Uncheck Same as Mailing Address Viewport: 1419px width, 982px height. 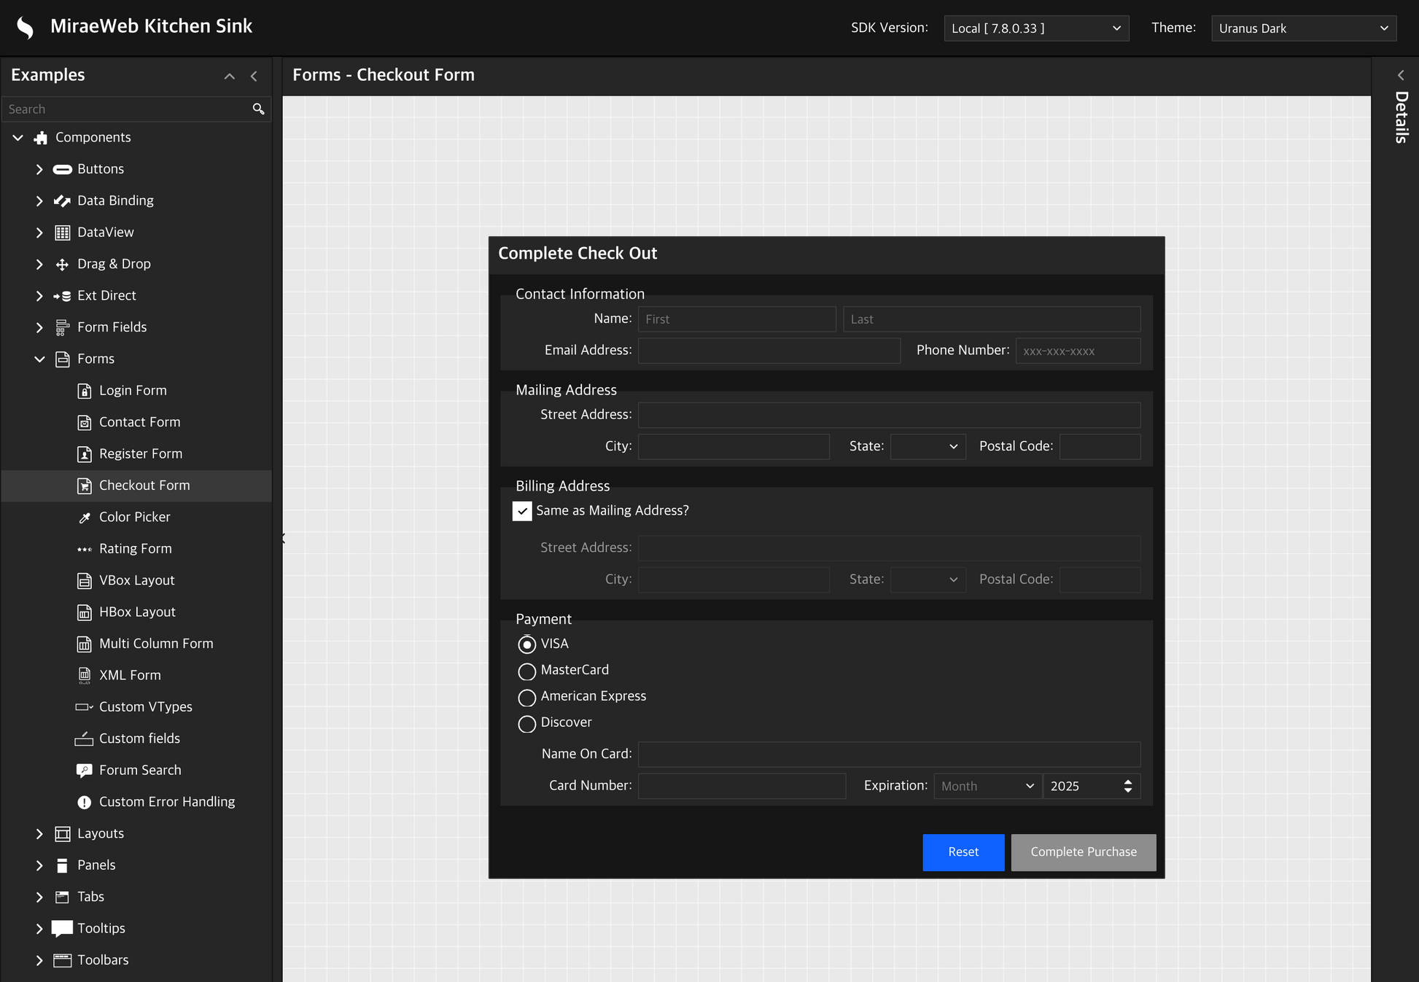click(522, 511)
